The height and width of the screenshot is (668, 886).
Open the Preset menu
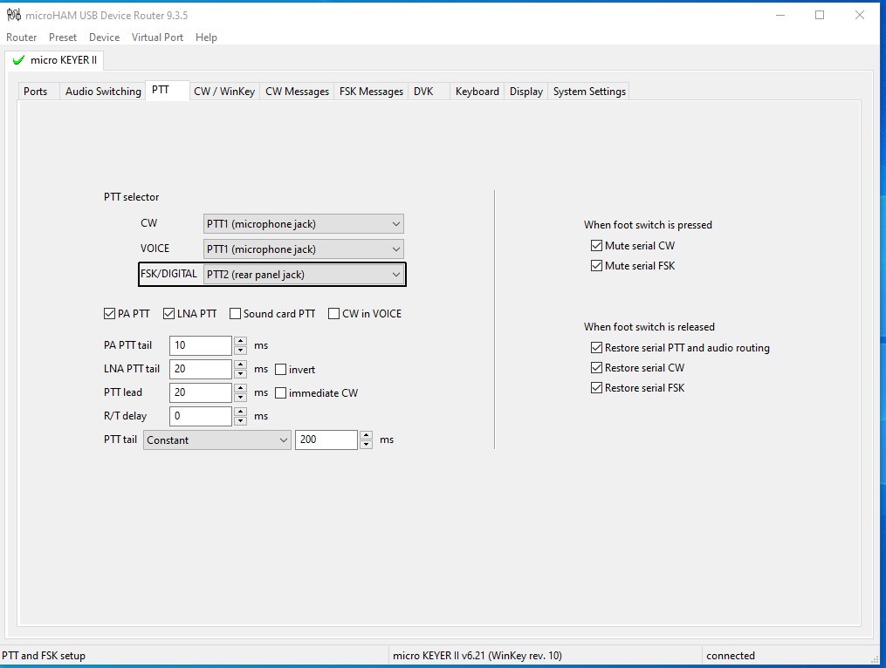click(63, 37)
